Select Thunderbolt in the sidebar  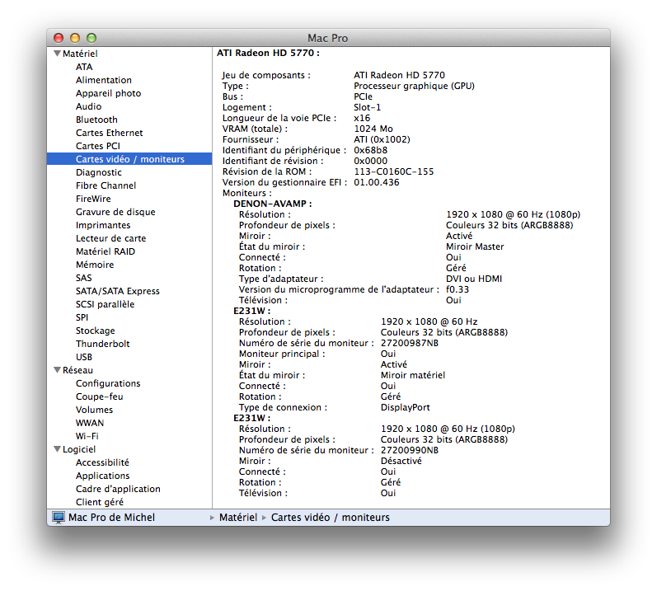[103, 344]
